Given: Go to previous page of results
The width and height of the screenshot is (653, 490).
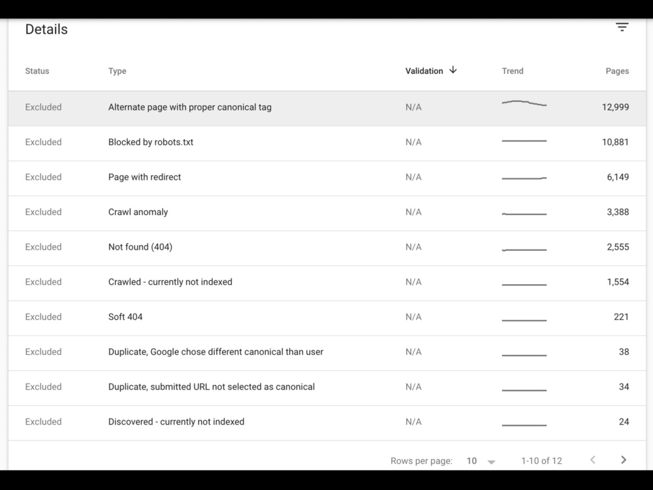Looking at the screenshot, I should pyautogui.click(x=593, y=459).
